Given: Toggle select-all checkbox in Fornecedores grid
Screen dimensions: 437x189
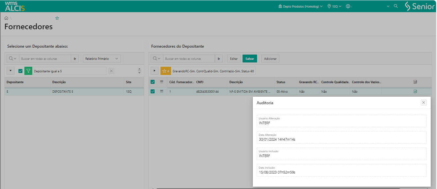Looking at the screenshot, I should (153, 82).
